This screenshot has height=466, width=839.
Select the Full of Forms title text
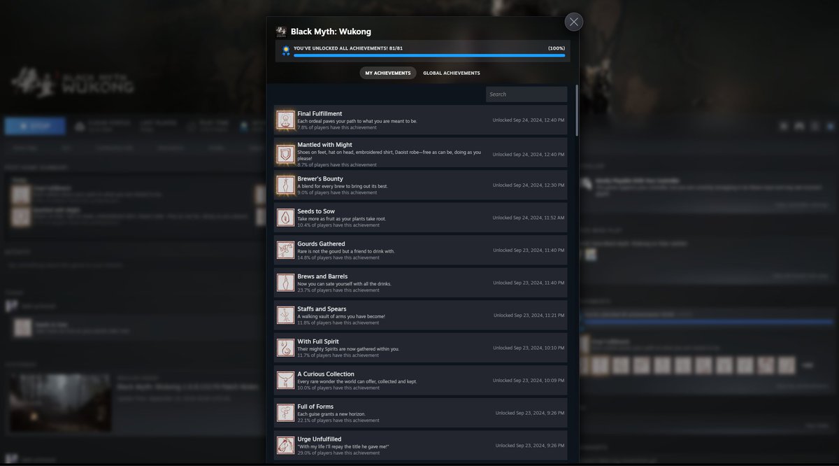[315, 407]
